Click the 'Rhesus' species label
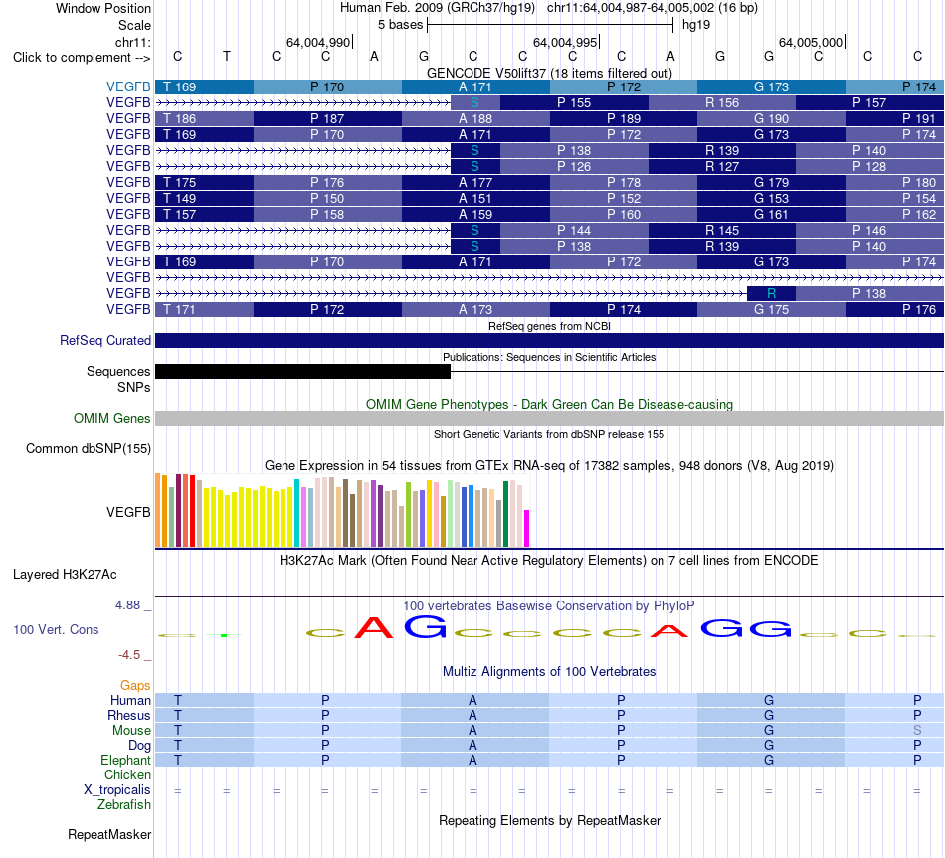The width and height of the screenshot is (945, 858). [x=129, y=715]
